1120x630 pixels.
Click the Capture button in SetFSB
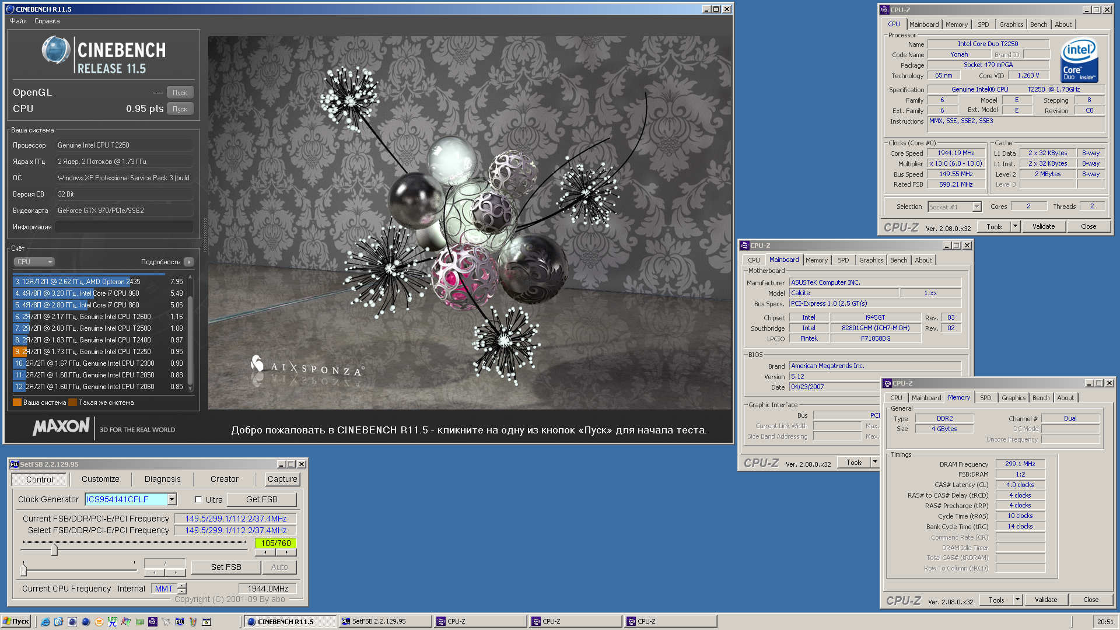click(x=282, y=479)
